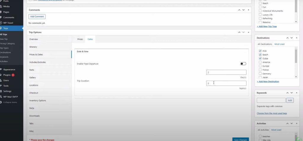Viewport: 303px width, 141px height.
Task: Collapse the Destinations panel
Action: [296, 38]
